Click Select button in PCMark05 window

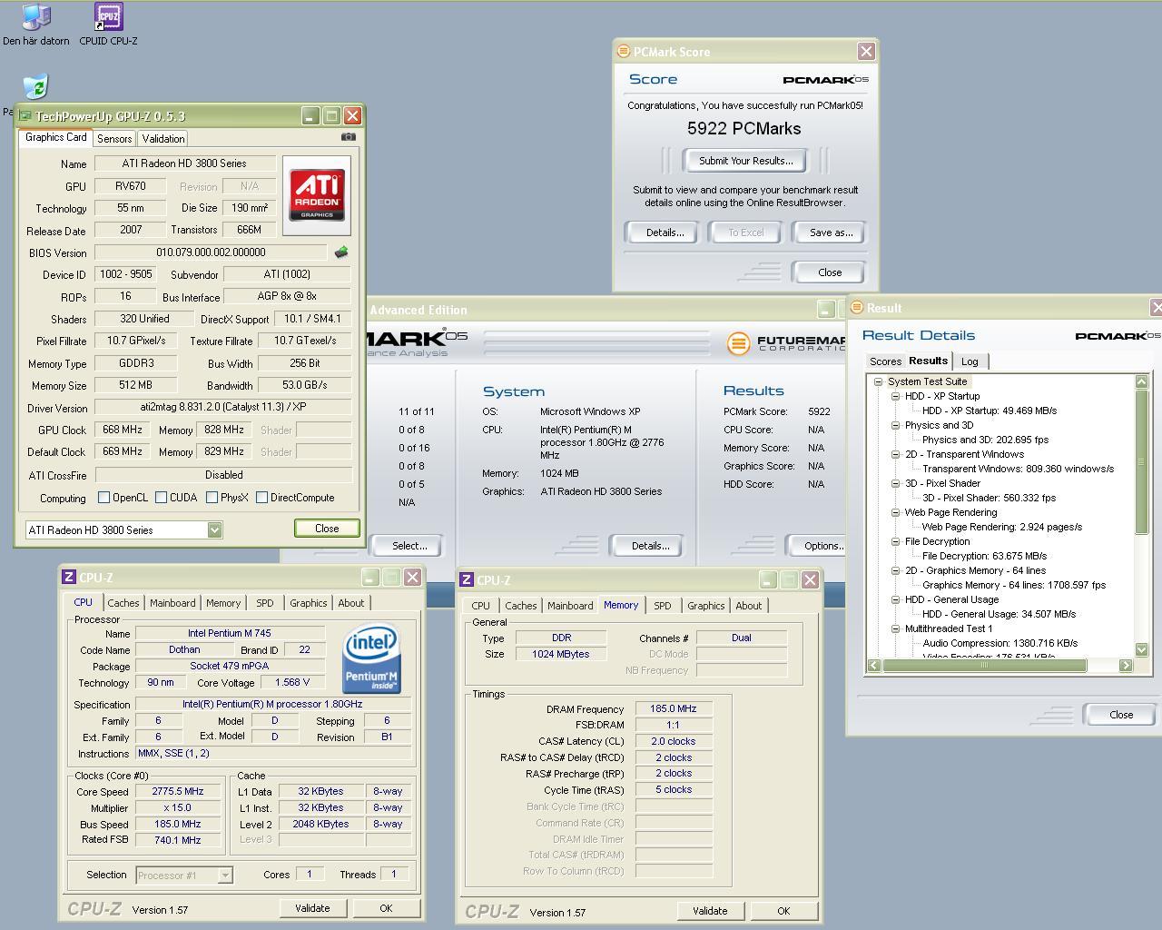[409, 546]
